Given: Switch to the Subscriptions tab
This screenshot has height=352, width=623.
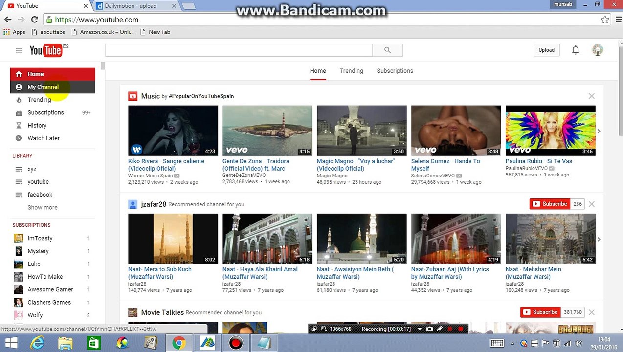Looking at the screenshot, I should [x=395, y=71].
